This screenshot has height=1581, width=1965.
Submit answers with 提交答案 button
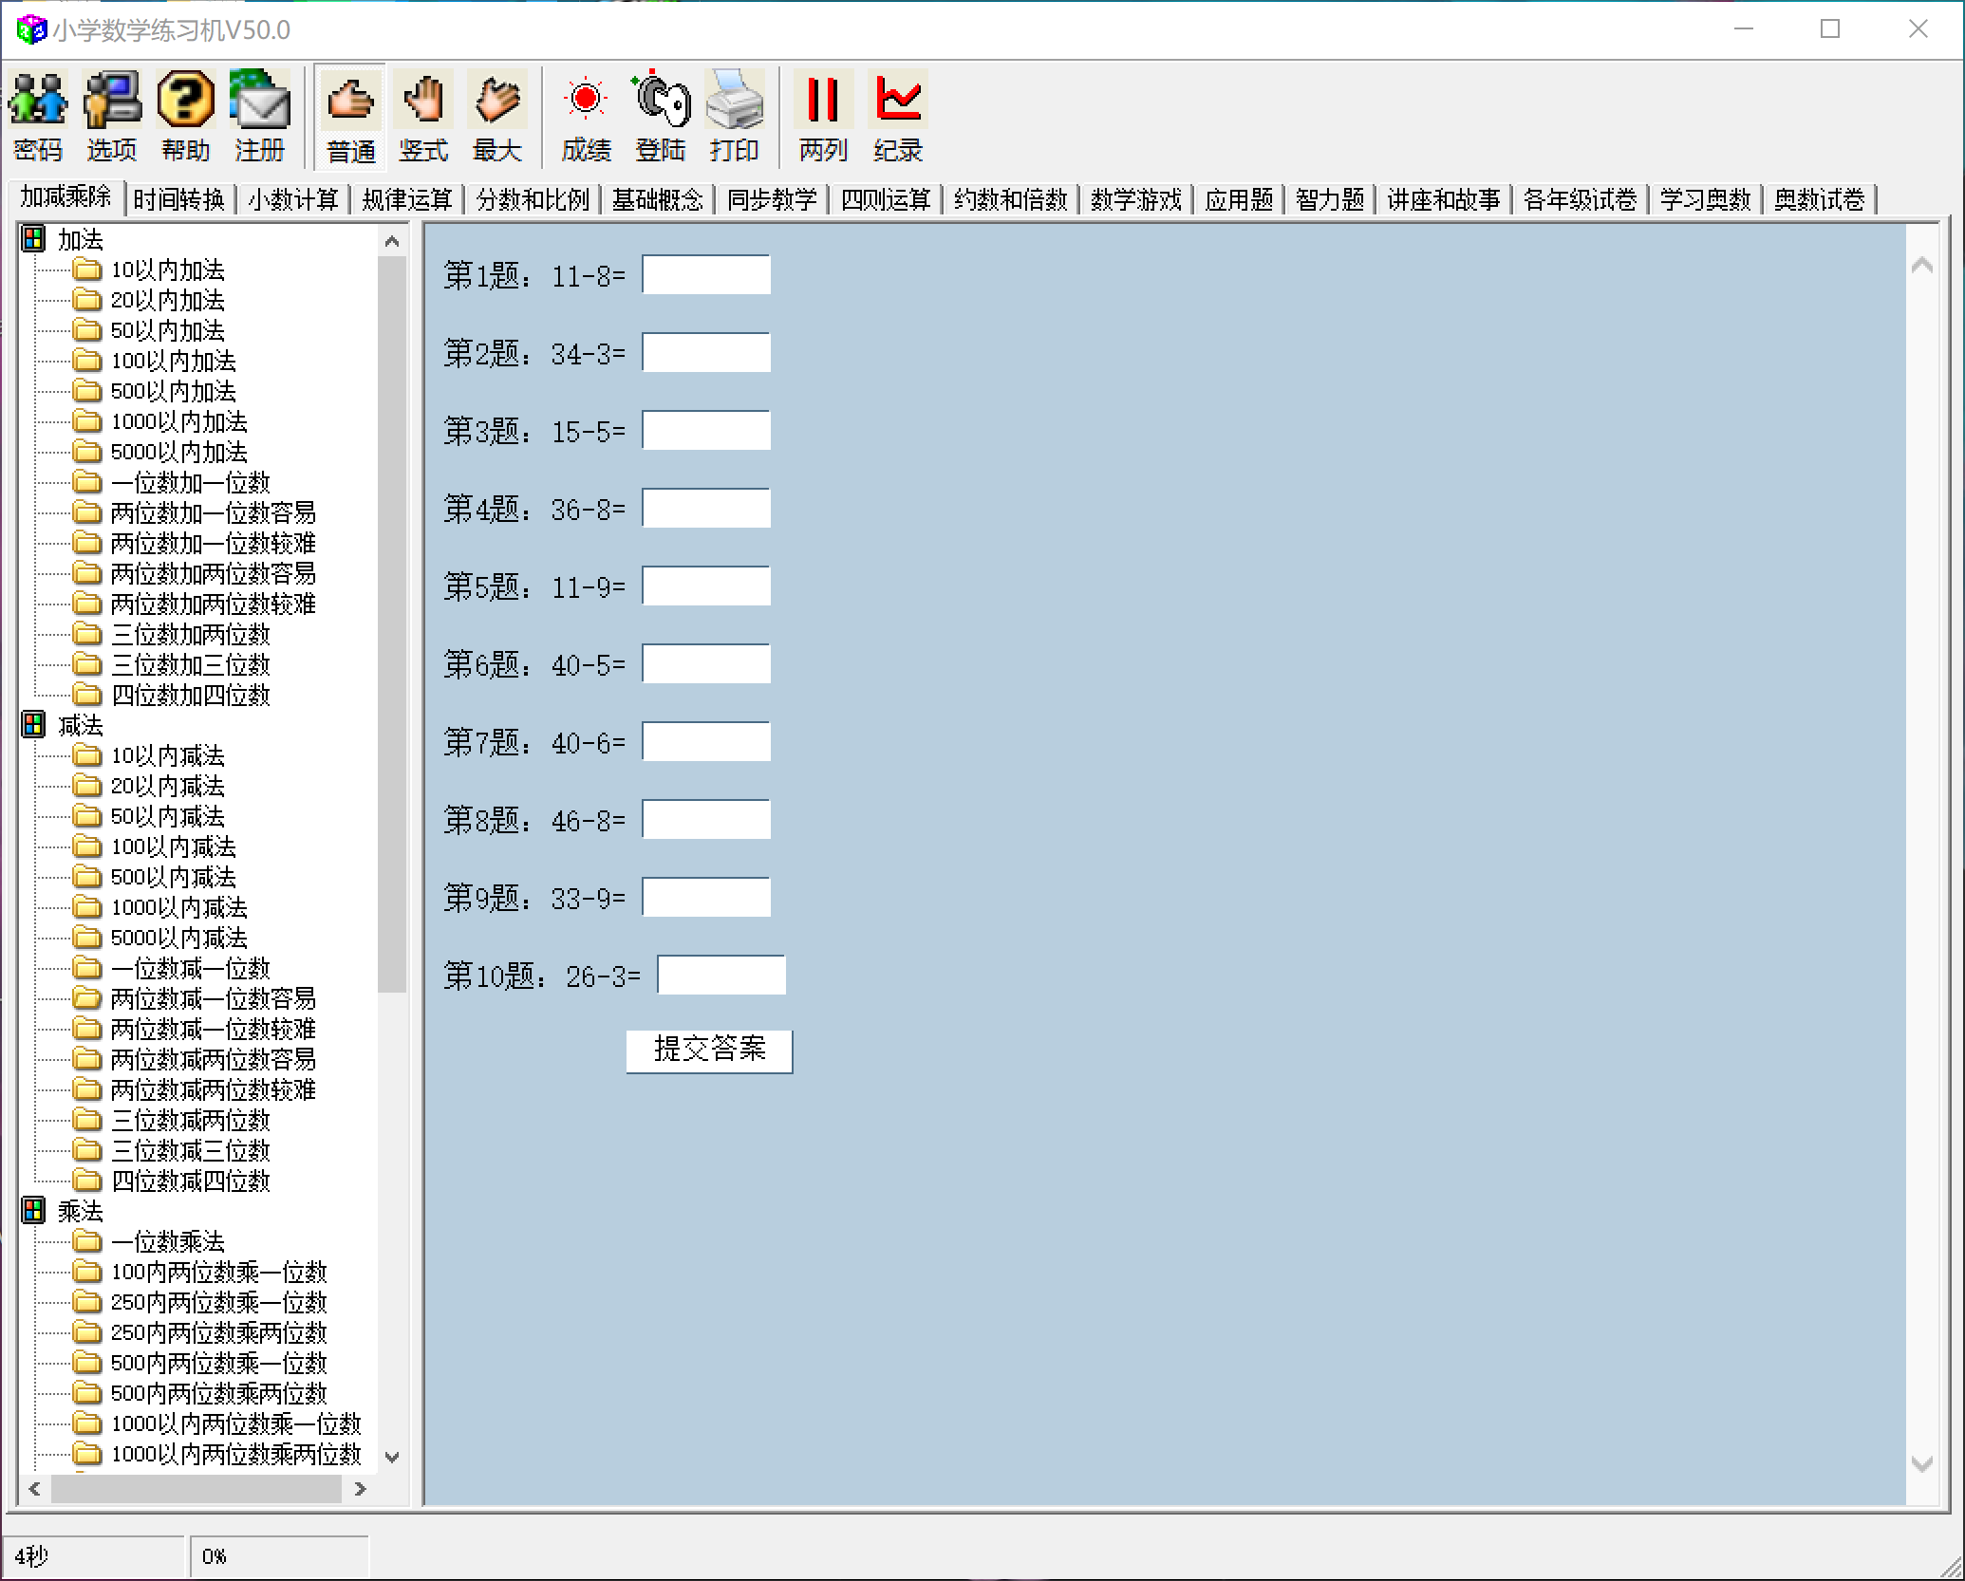pyautogui.click(x=709, y=1051)
